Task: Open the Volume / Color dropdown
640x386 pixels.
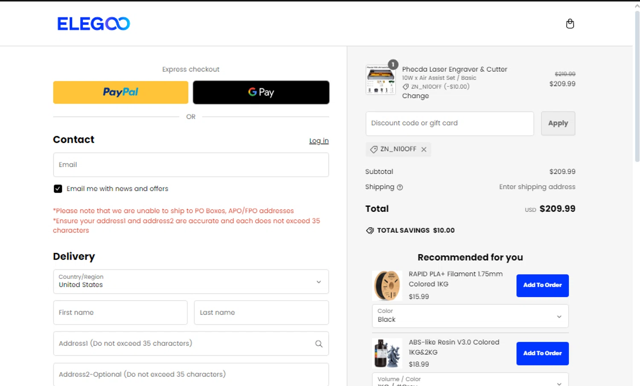Action: pyautogui.click(x=470, y=379)
